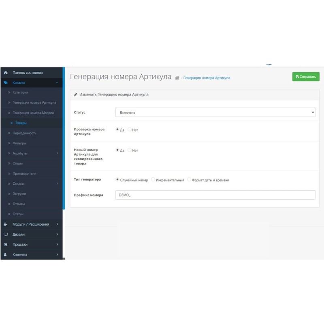Click the tag icon next to Каталог
The image size is (324, 324).
click(x=5, y=82)
